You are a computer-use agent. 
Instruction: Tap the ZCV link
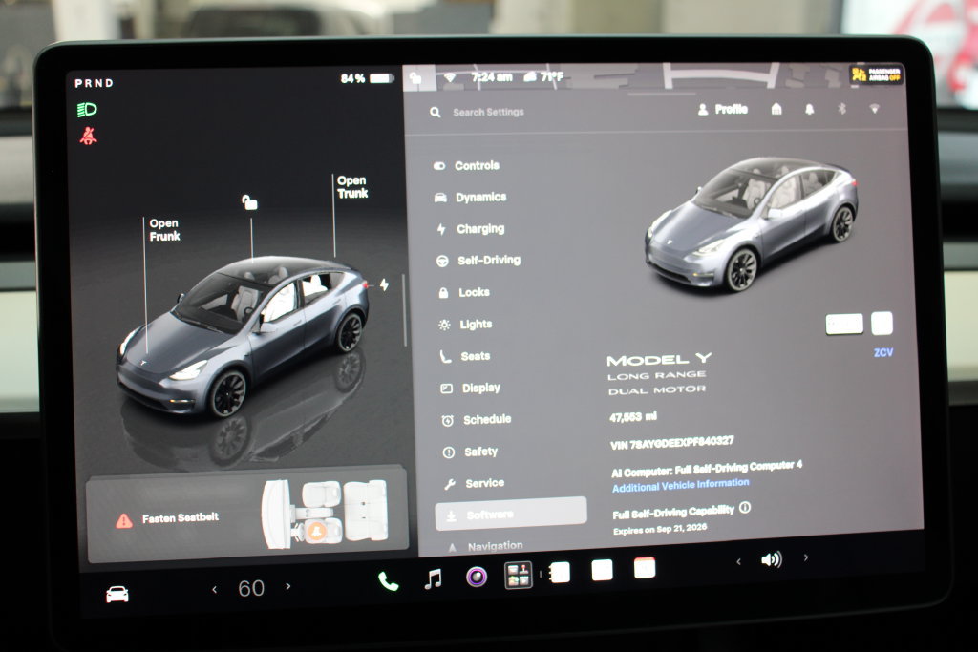coord(883,353)
